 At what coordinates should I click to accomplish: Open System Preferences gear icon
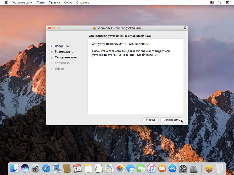tap(183, 169)
